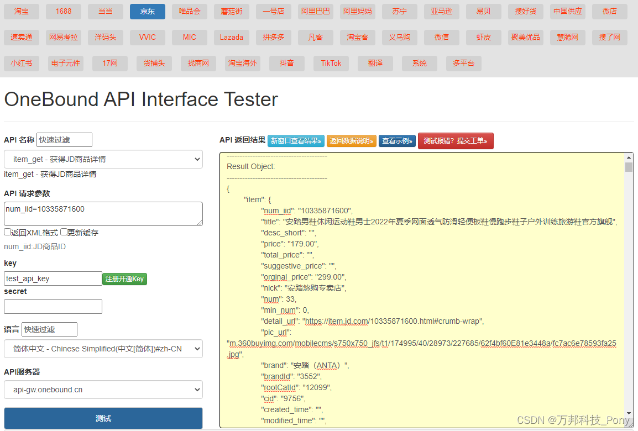Click 新窗口查看结果 button

296,141
